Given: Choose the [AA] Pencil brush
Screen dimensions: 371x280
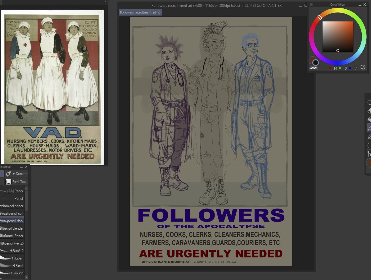Looking at the screenshot, I should coord(12,191).
